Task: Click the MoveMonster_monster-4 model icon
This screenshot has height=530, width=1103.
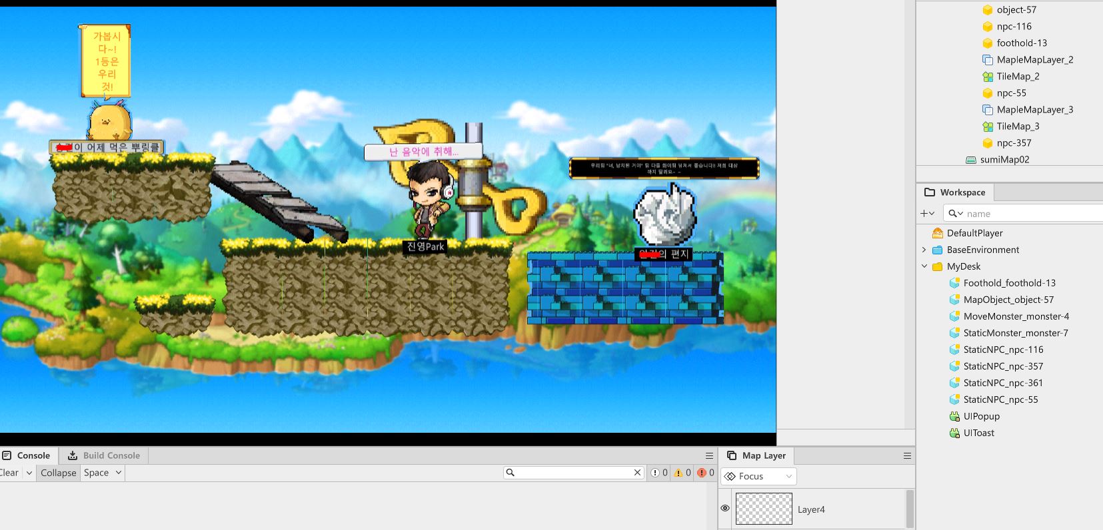Action: pos(954,316)
